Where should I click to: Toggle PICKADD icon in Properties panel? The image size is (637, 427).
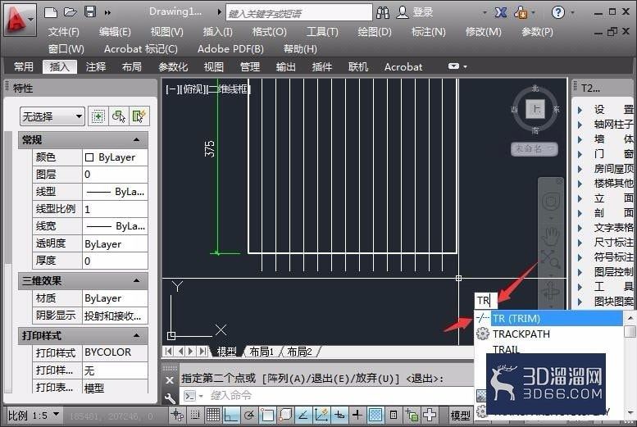tap(98, 116)
